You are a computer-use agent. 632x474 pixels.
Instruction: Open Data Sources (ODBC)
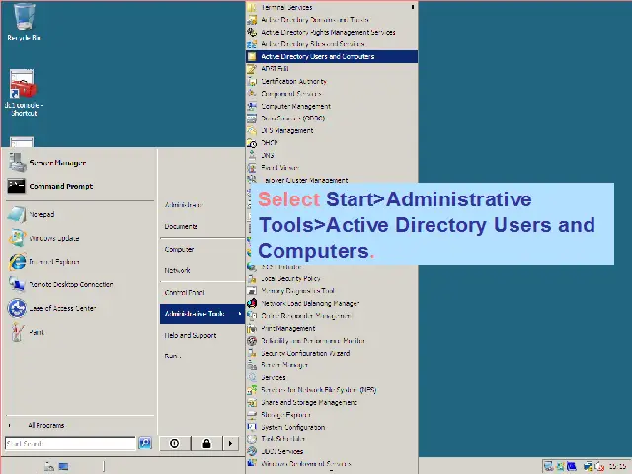click(332, 118)
